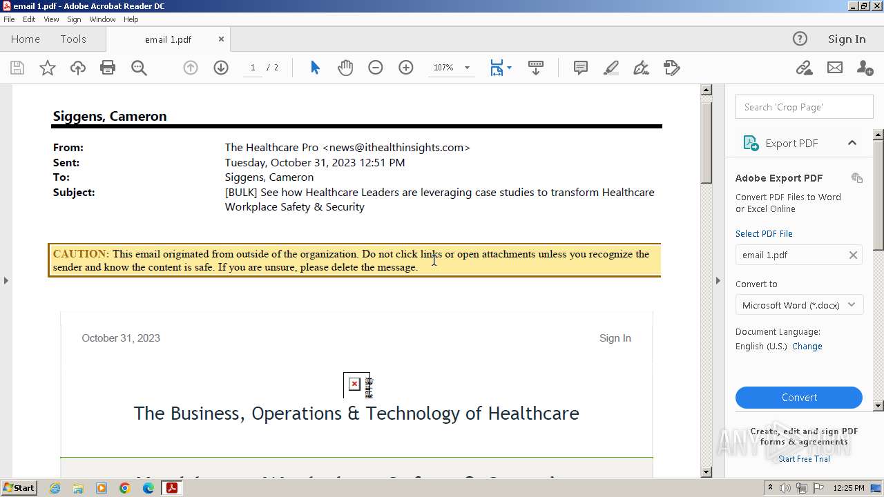
Task: Switch to the Home tab
Action: point(26,39)
